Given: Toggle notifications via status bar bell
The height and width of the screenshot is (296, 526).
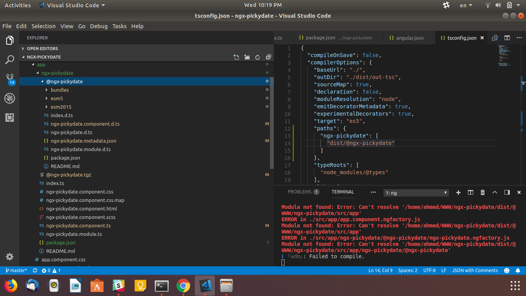Looking at the screenshot, I should [519, 270].
